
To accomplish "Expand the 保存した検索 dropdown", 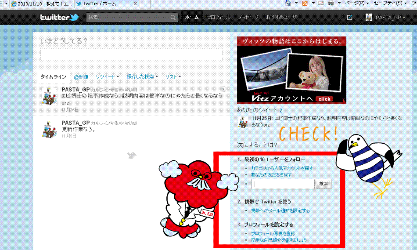I will 157,77.
